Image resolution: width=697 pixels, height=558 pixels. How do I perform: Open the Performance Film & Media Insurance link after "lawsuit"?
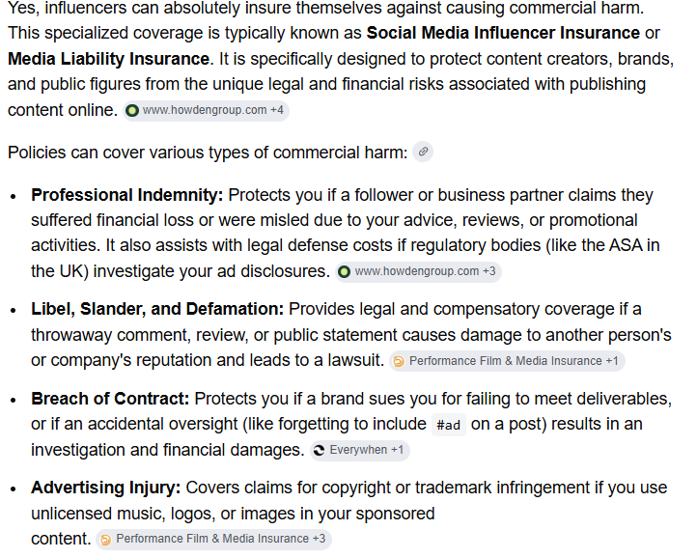[x=506, y=361]
